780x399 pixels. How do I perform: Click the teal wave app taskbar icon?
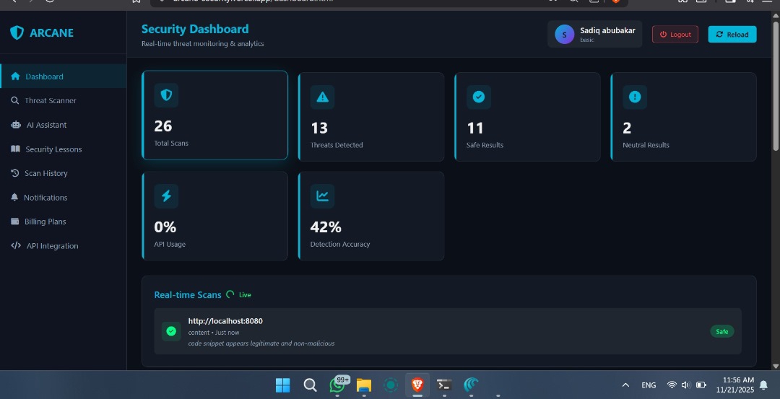click(x=471, y=385)
